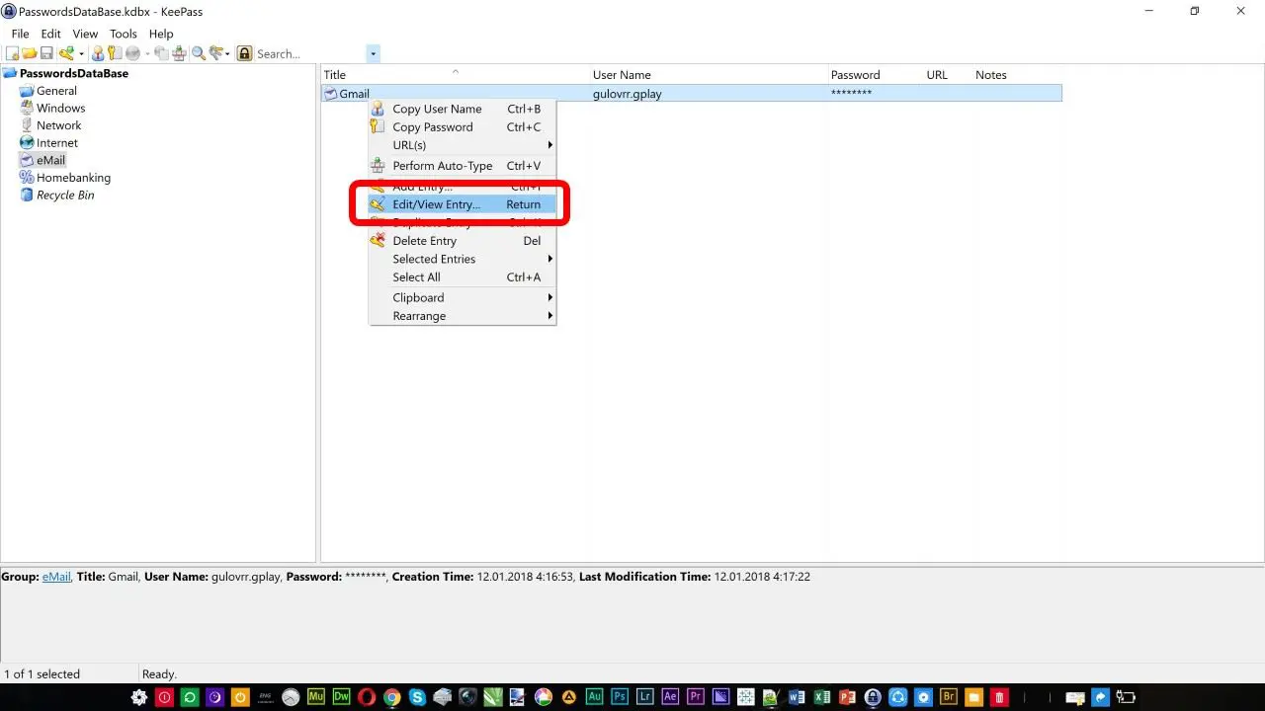Open the View menu

point(85,34)
